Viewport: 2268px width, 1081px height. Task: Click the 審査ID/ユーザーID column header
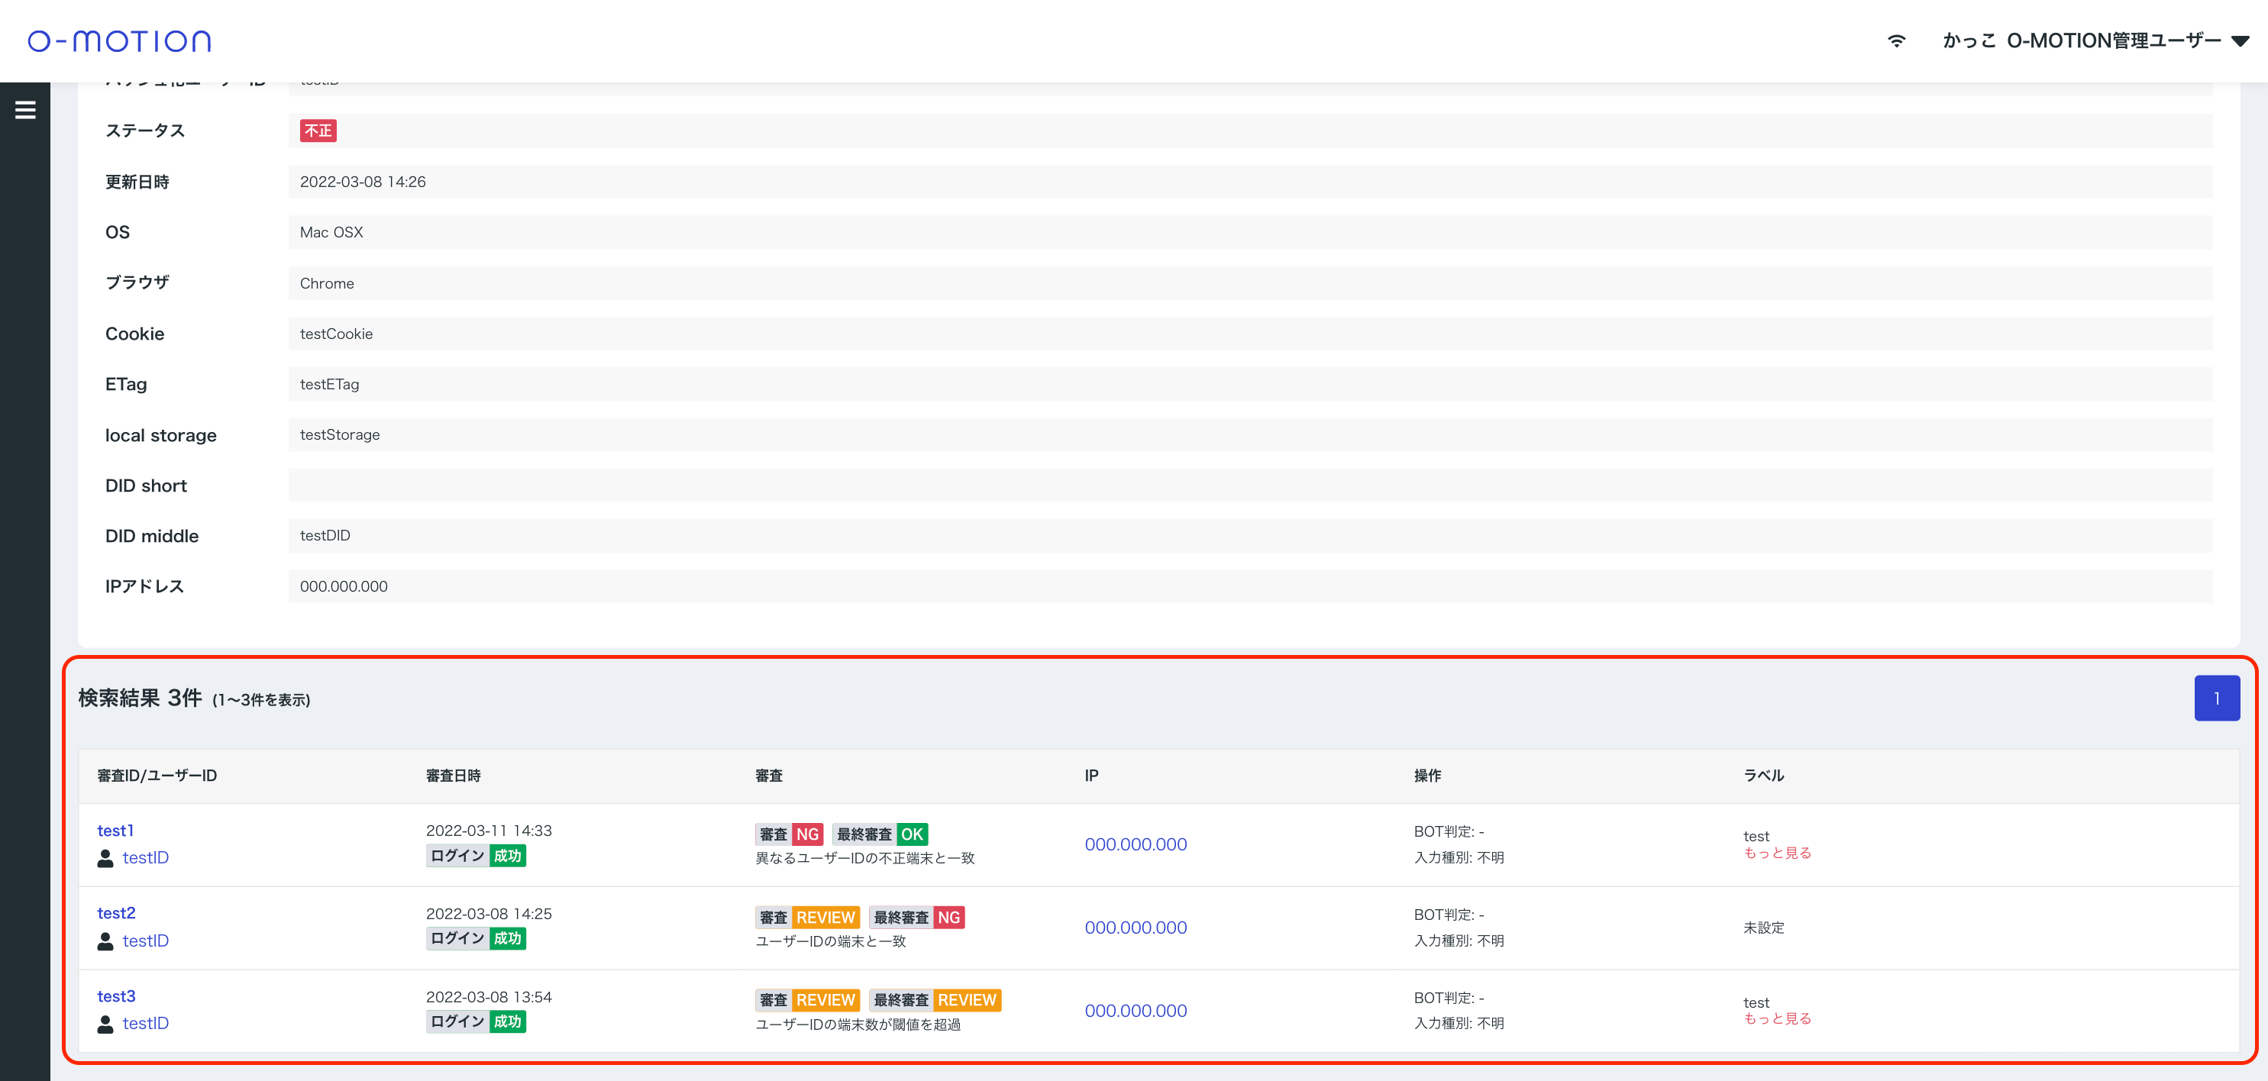[x=157, y=776]
